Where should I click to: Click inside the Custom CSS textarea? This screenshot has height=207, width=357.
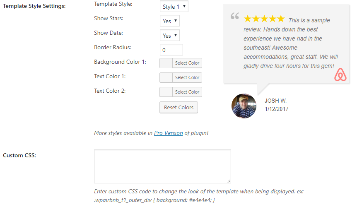[162, 166]
